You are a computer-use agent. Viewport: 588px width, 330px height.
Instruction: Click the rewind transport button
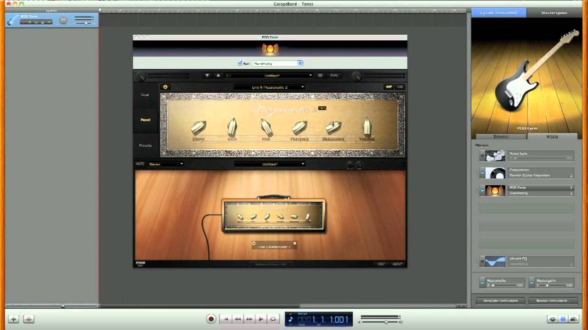[237, 319]
